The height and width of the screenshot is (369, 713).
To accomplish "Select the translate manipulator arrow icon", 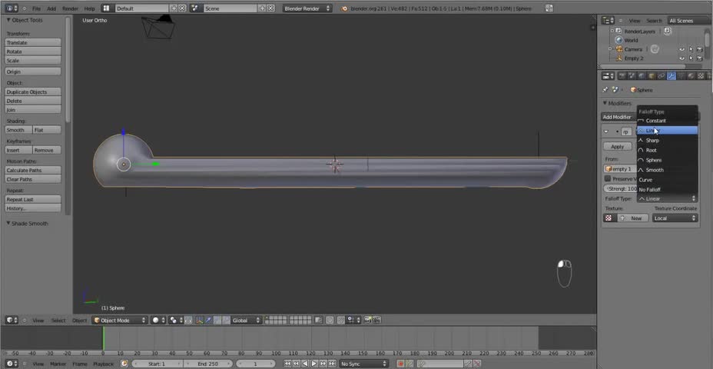I will (208, 321).
